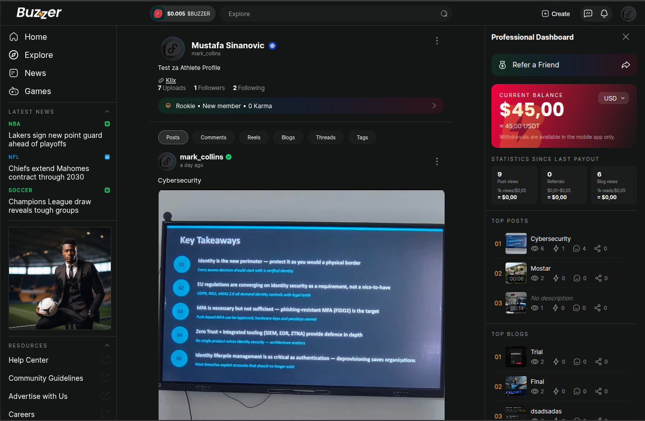Image resolution: width=645 pixels, height=421 pixels.
Task: Collapse the Resources section
Action: pos(107,346)
